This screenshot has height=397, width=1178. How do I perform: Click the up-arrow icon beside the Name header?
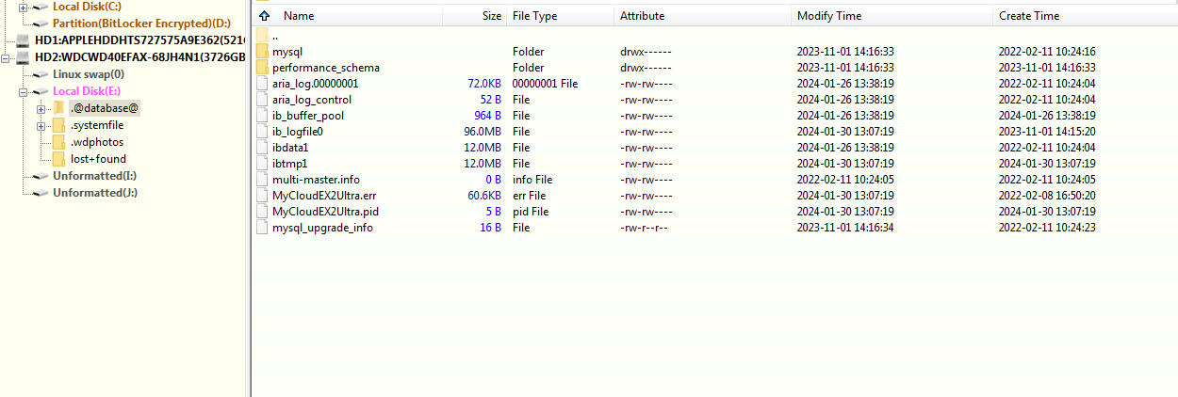pos(265,16)
